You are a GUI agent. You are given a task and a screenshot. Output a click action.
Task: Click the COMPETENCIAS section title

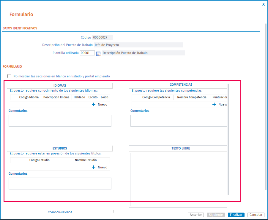coord(181,85)
